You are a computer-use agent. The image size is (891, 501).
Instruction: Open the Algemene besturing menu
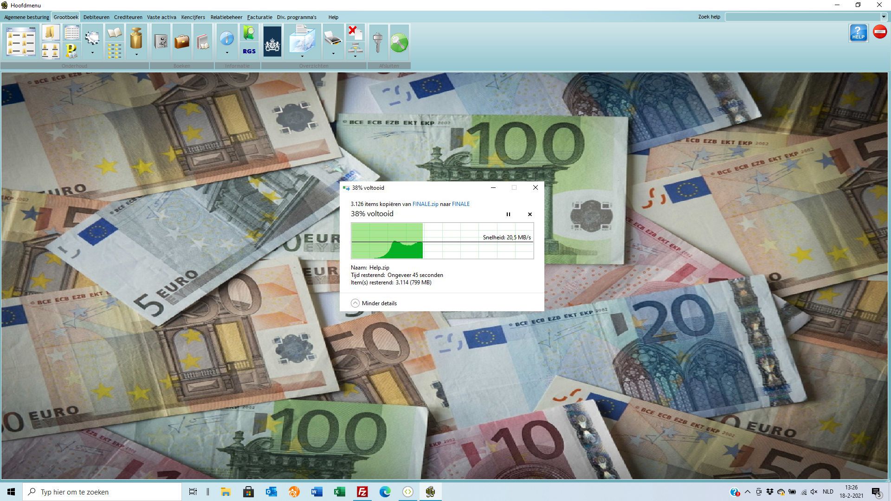(26, 17)
